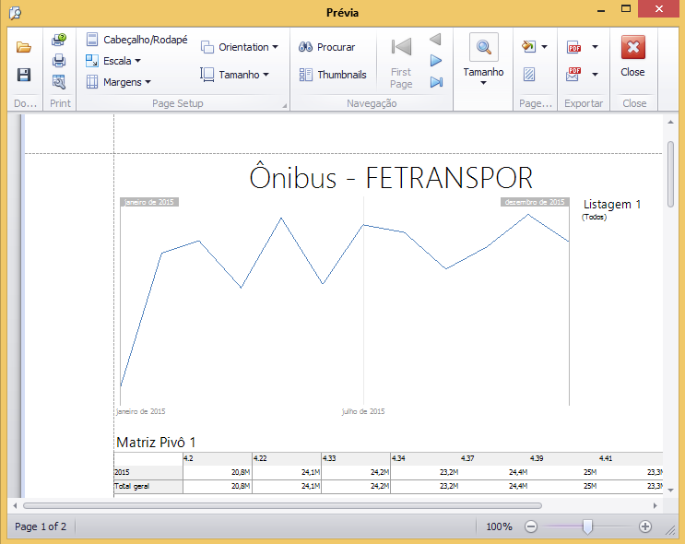Open the page color dropdown arrow

point(544,46)
